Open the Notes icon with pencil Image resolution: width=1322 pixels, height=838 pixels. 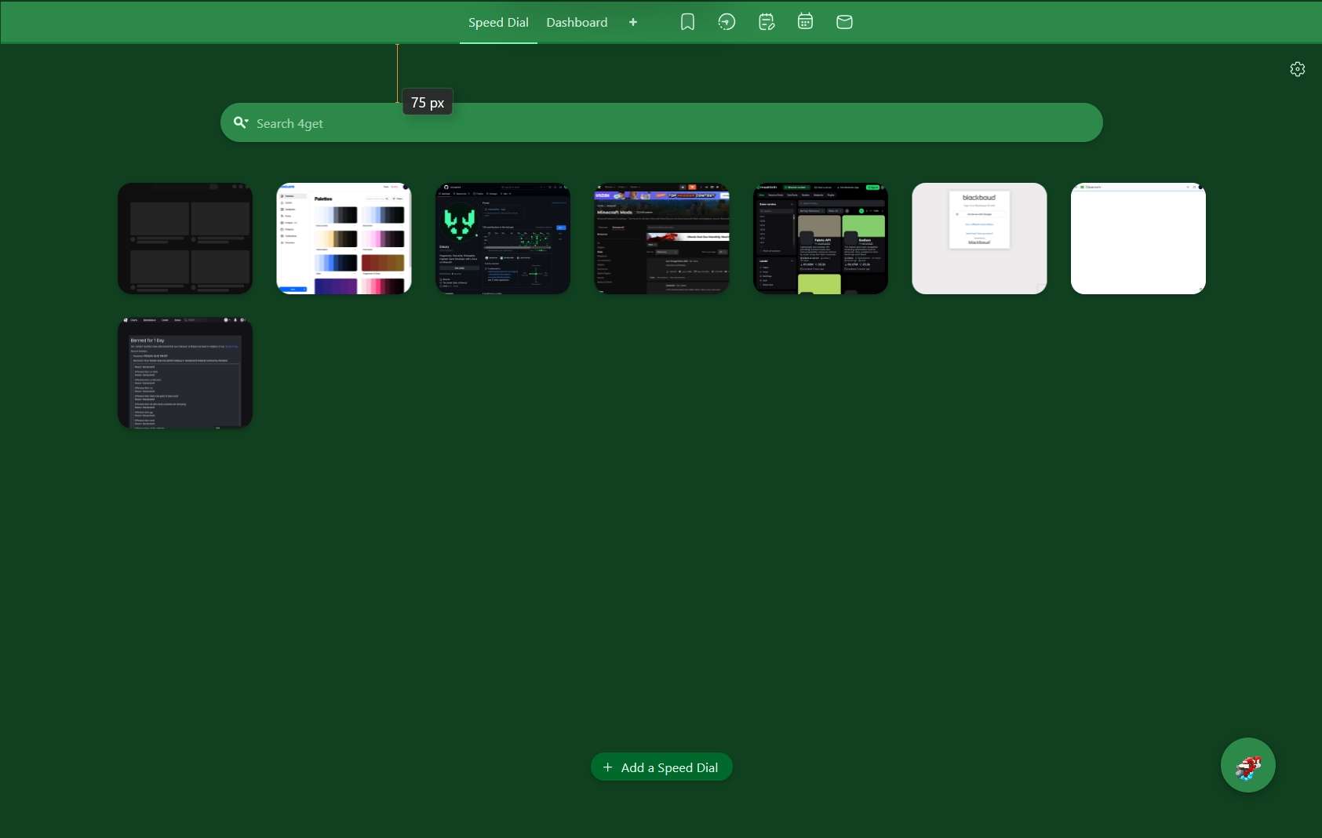(x=767, y=22)
